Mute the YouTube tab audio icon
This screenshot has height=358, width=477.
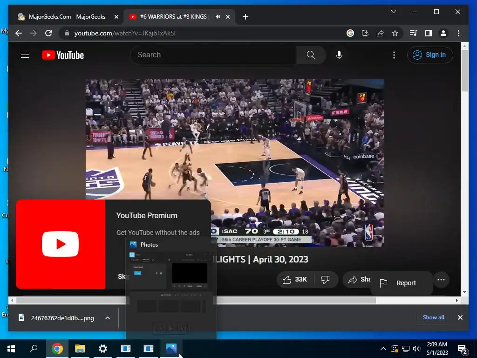point(218,17)
